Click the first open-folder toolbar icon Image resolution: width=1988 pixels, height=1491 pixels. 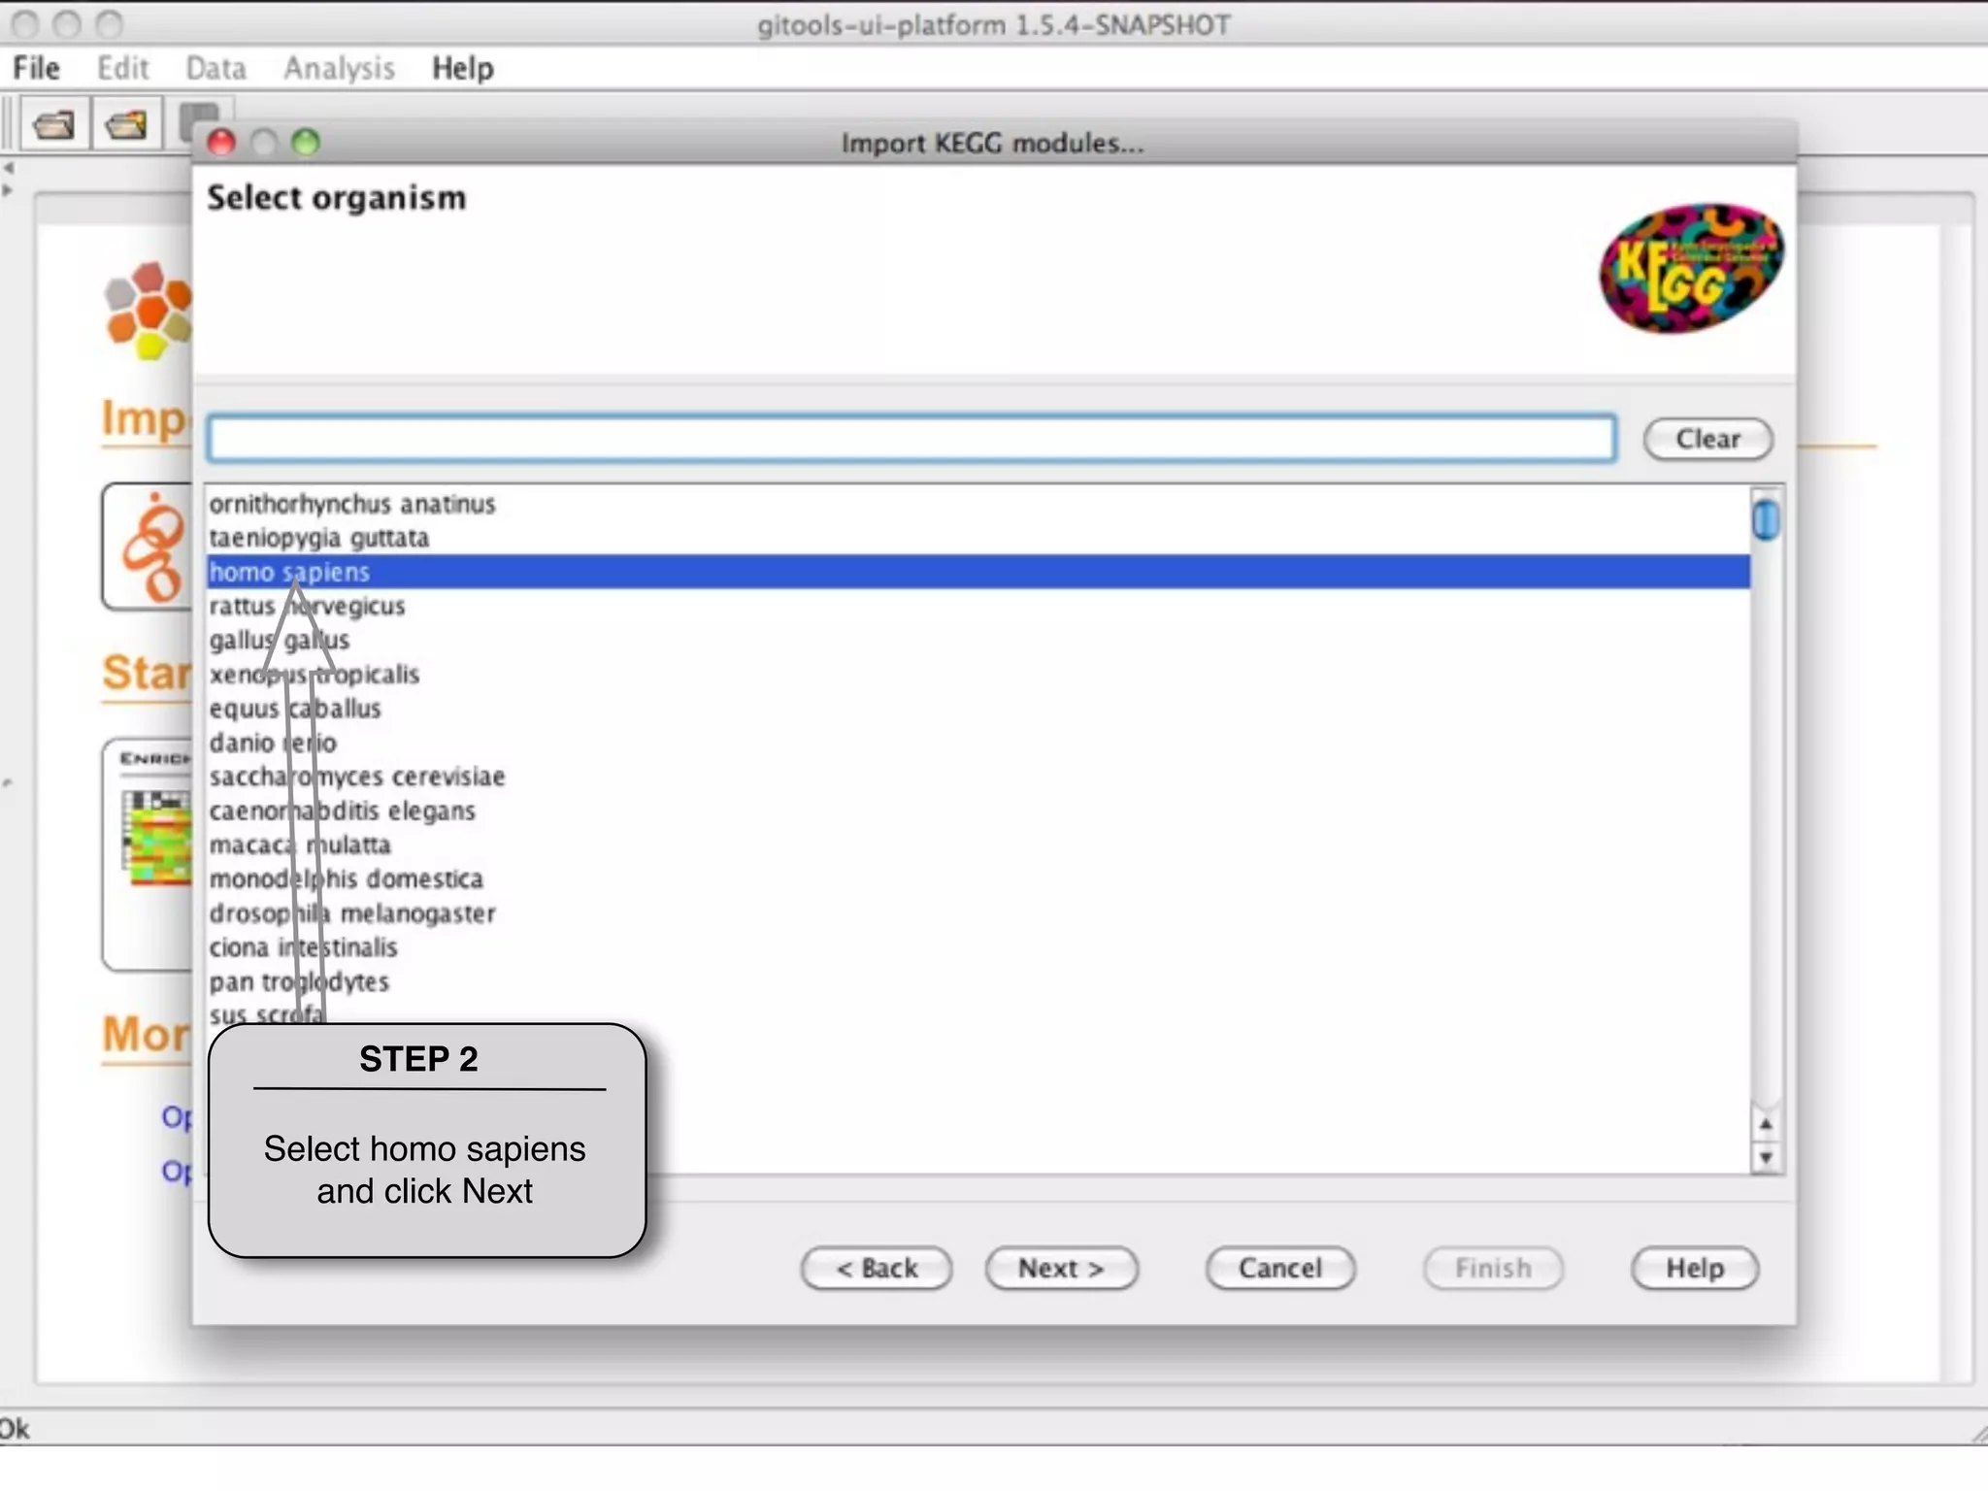53,124
